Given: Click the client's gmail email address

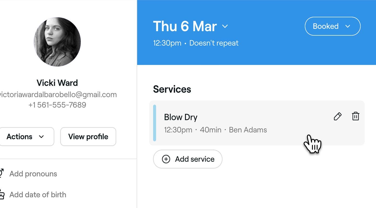Looking at the screenshot, I should pyautogui.click(x=58, y=94).
